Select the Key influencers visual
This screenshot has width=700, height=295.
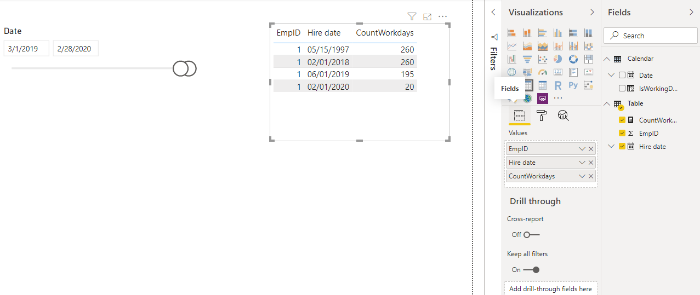(x=589, y=85)
